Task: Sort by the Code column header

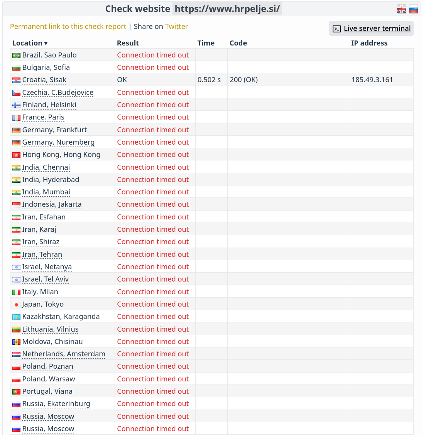Action: (238, 43)
